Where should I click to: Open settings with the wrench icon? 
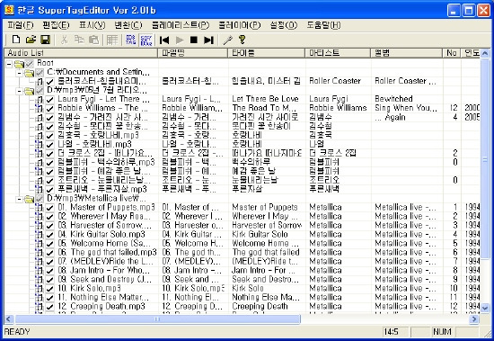click(227, 40)
